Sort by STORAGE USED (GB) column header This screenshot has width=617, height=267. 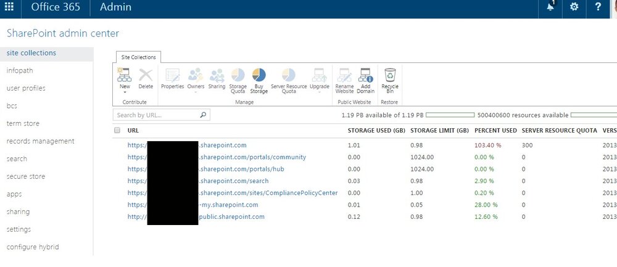click(x=376, y=131)
